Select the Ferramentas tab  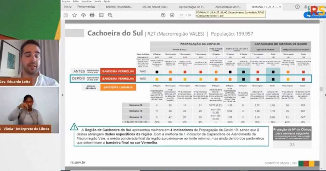tap(86, 7)
